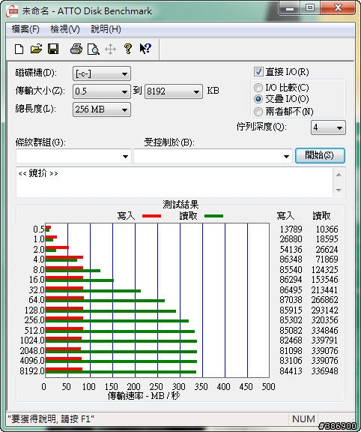Viewport: 361px width, 432px height.
Task: Maximize the ATTO Disk Benchmark window
Action: pos(310,8)
